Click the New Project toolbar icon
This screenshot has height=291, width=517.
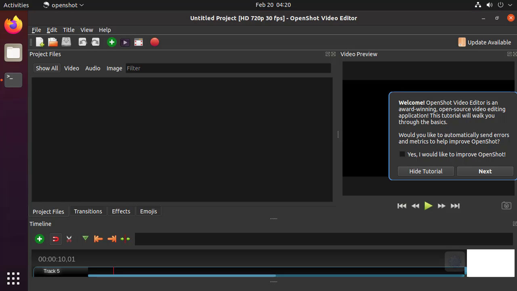40,42
